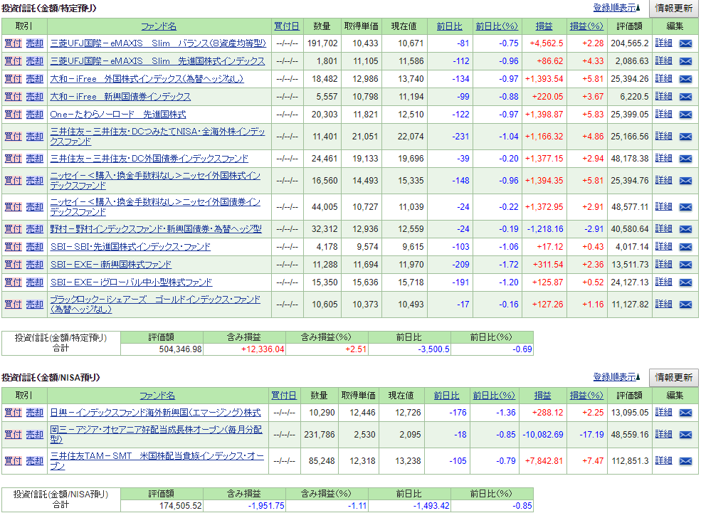Viewport: 701px width, 513px height.
Task: Open SBI-EXE-iグローバル中小型株式ファンド link
Action: [131, 282]
